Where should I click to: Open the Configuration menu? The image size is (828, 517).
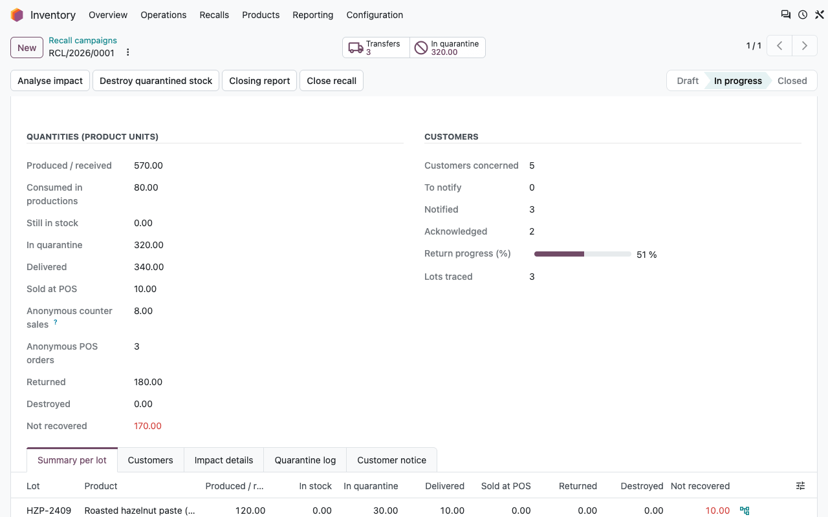pyautogui.click(x=375, y=15)
